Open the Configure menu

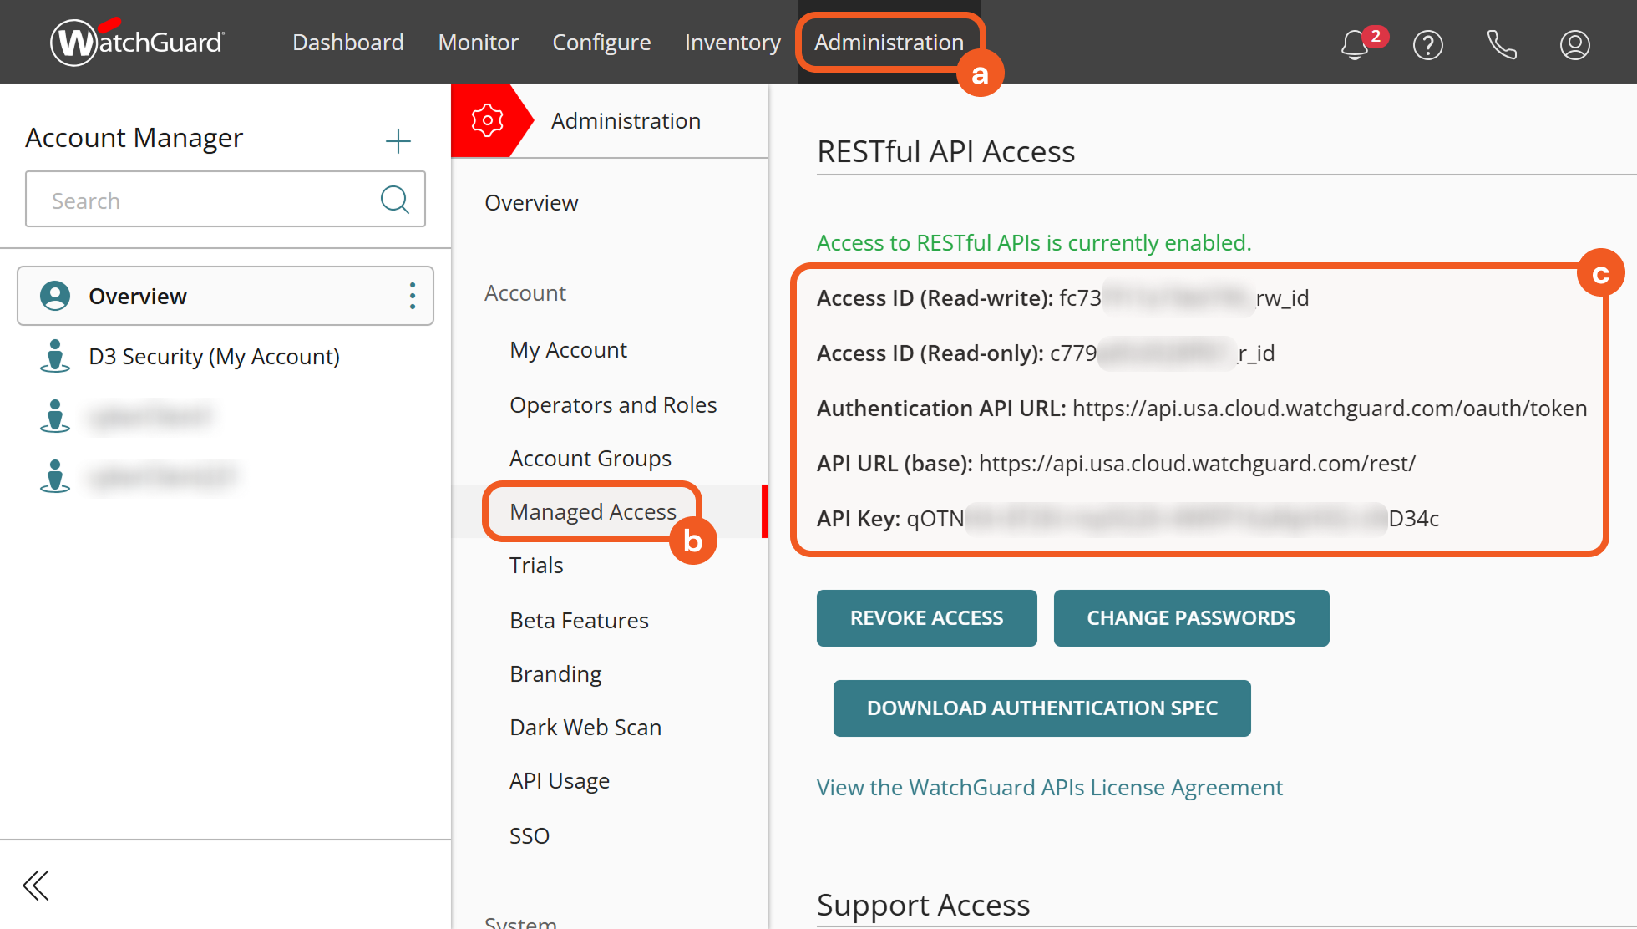pos(601,43)
